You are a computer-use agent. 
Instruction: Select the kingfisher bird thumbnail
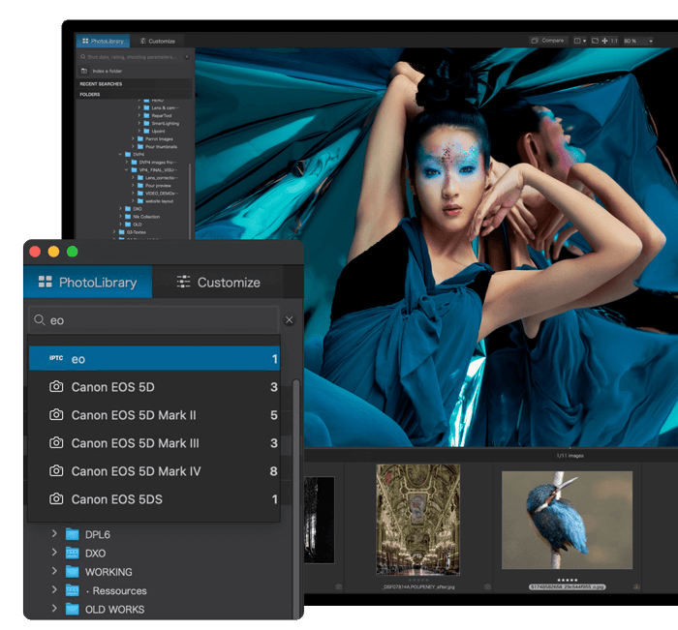click(x=567, y=520)
